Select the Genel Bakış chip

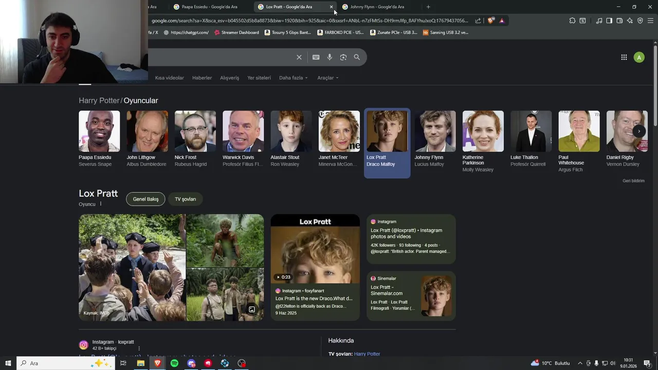145,199
